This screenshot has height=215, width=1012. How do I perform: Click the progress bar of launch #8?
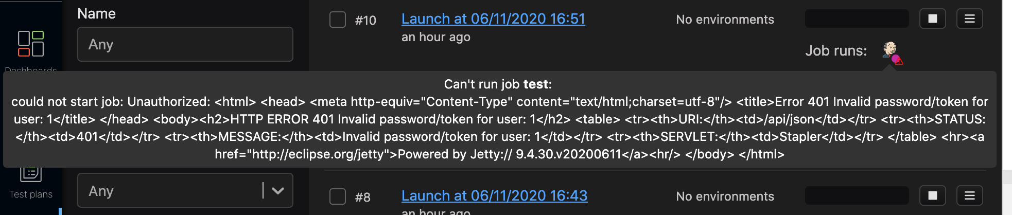pos(857,195)
